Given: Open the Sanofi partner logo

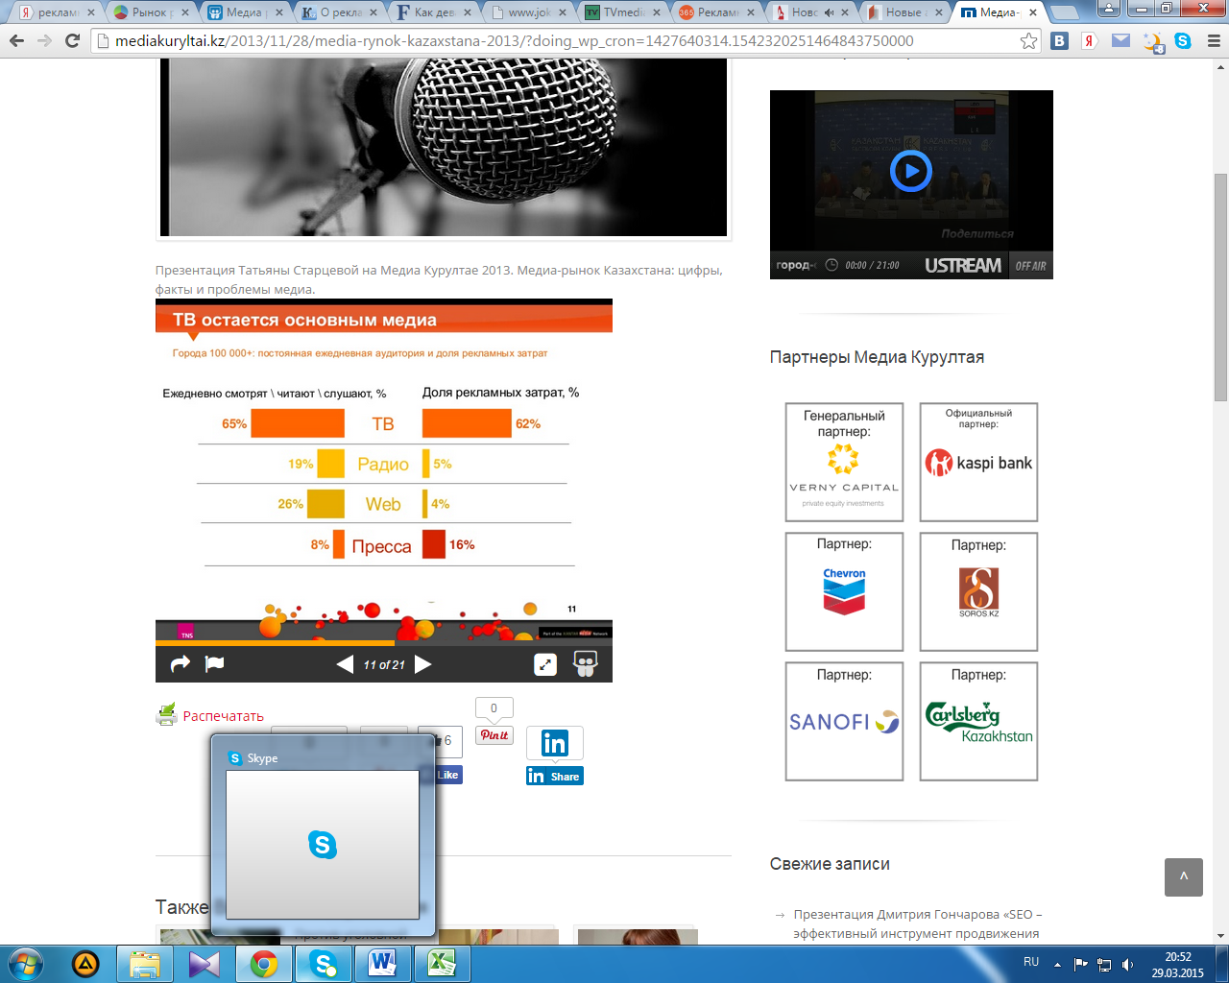Looking at the screenshot, I should [x=844, y=721].
